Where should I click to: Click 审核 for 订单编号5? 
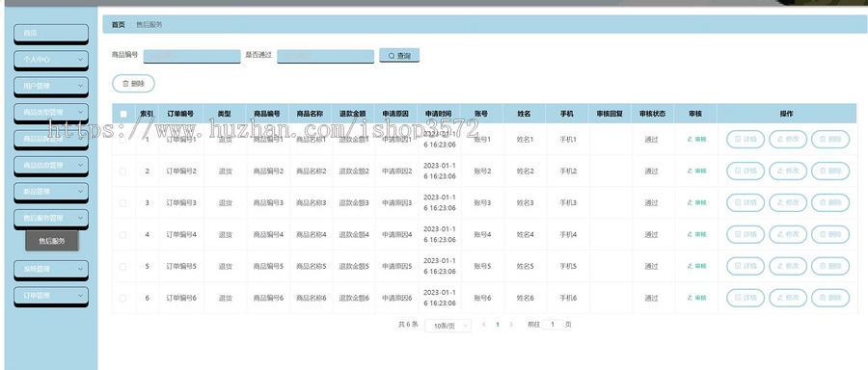click(696, 267)
